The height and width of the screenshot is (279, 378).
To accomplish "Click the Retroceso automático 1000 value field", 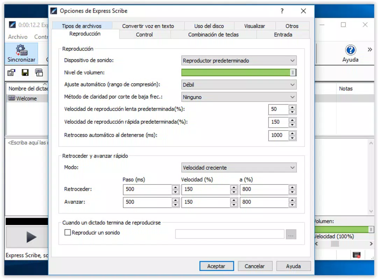I will pos(278,135).
